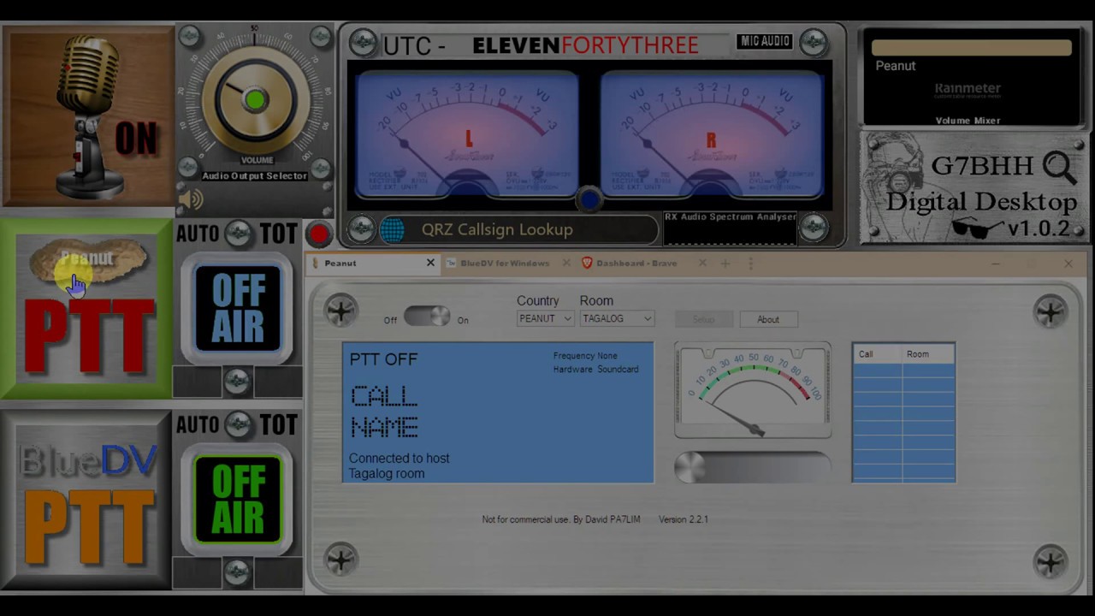1095x616 pixels.
Task: Click the left channel L VU meter
Action: (x=467, y=135)
